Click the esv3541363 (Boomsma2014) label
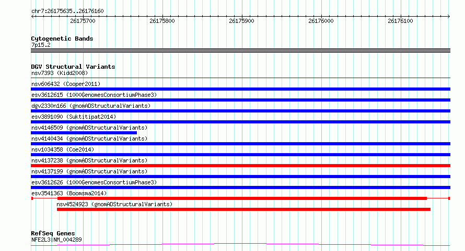 69,193
